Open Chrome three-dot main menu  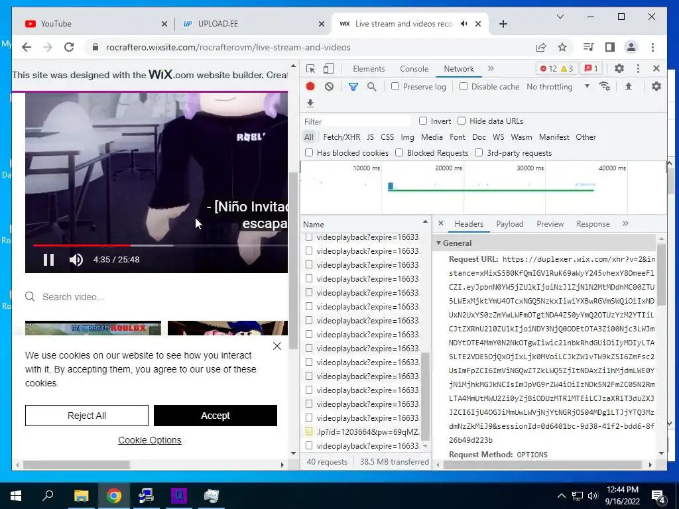(x=652, y=47)
